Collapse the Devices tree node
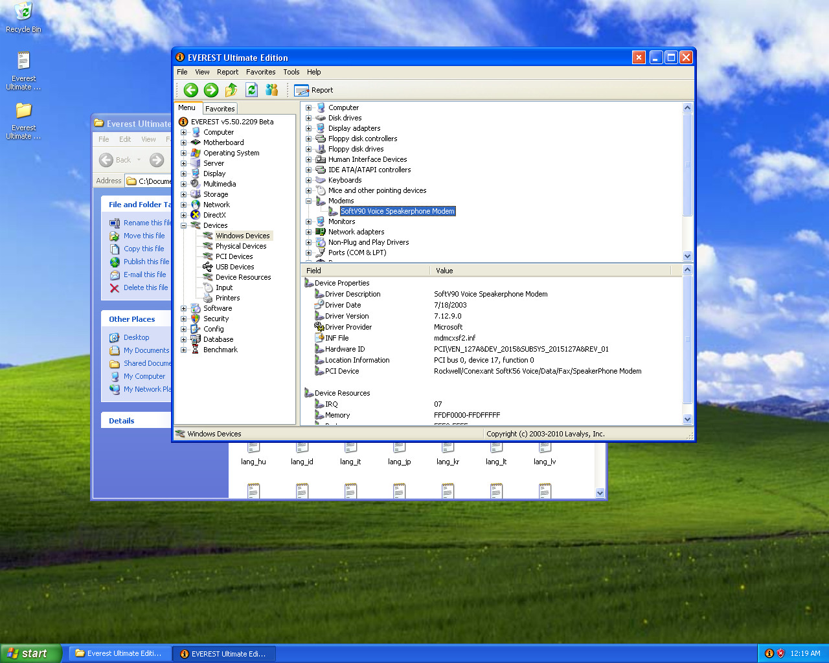829x663 pixels. click(x=183, y=225)
